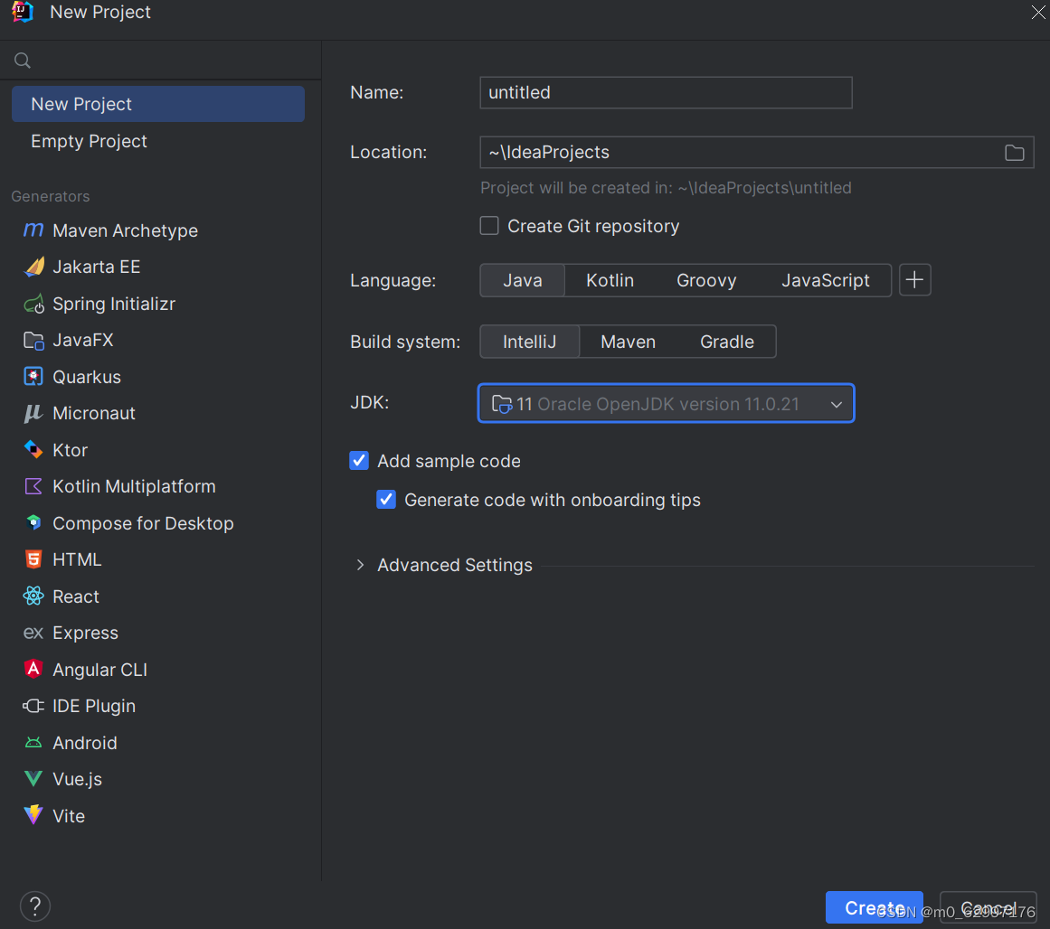Viewport: 1050px width, 929px height.
Task: Switch language to Kotlin
Action: (610, 280)
